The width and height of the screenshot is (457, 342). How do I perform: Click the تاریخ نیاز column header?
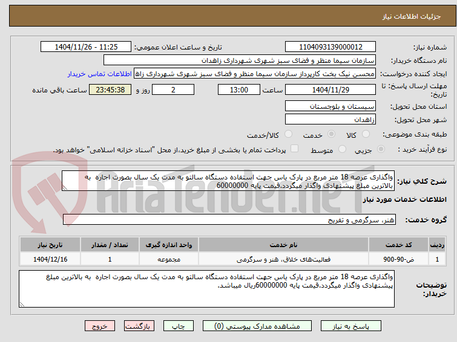(50, 245)
